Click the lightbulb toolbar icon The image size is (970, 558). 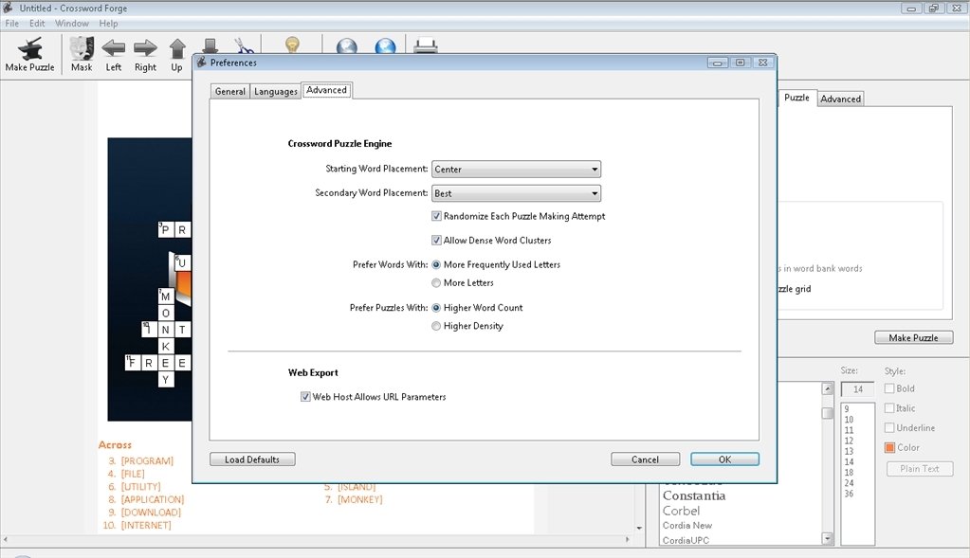coord(292,45)
